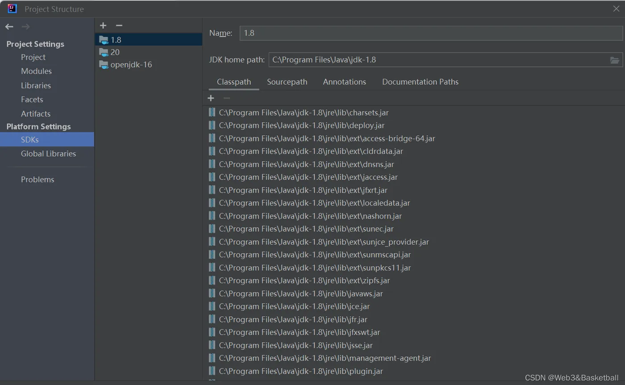The height and width of the screenshot is (385, 625).
Task: Click the jar icon beside sunmscapi.jar
Action: (212, 255)
